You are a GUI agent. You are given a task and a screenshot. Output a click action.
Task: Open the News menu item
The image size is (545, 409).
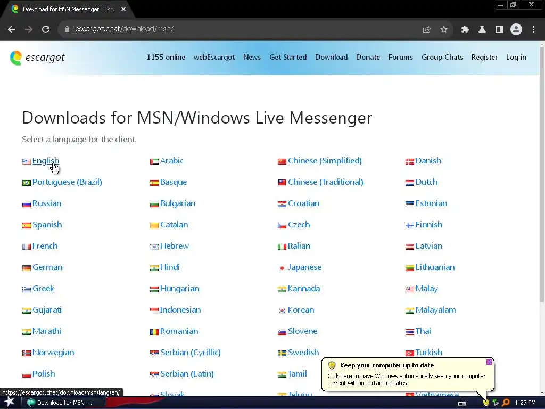click(252, 58)
